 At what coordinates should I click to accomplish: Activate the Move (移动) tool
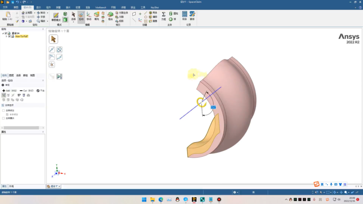pos(89,16)
